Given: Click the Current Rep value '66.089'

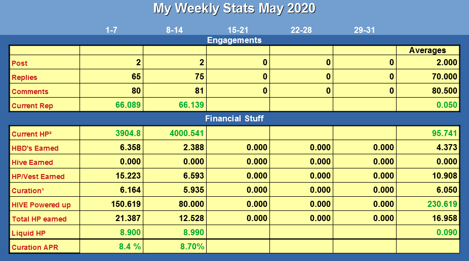Looking at the screenshot, I should tap(128, 105).
